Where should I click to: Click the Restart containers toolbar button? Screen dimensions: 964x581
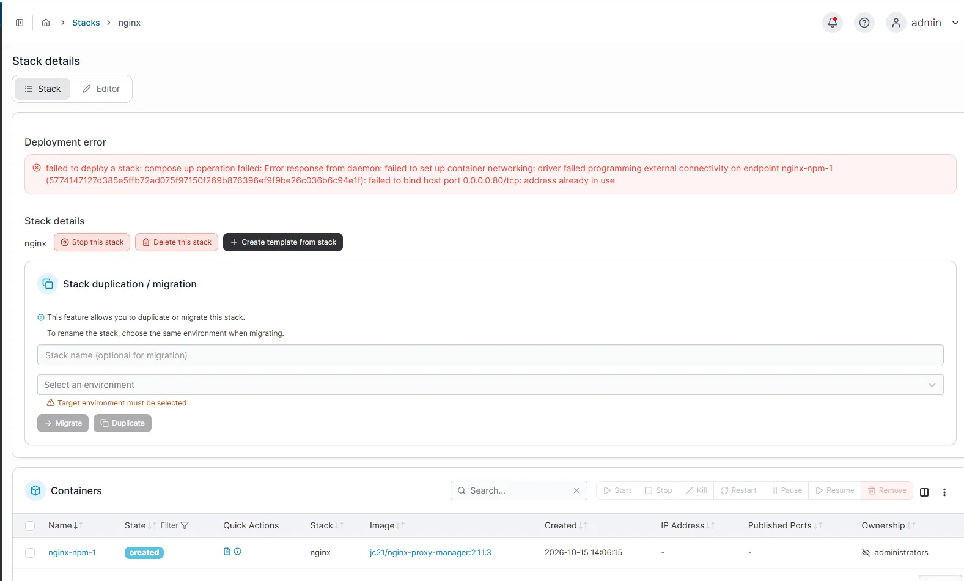(x=738, y=490)
